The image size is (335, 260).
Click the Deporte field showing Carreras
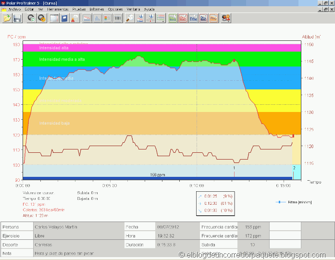[x=79, y=245]
